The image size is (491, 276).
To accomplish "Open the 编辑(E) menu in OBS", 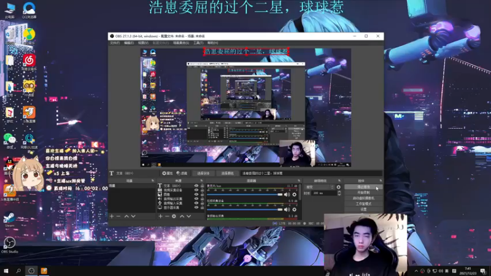I will tap(129, 43).
